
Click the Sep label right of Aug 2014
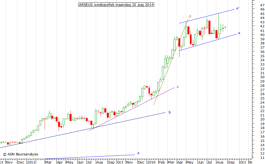(231, 162)
